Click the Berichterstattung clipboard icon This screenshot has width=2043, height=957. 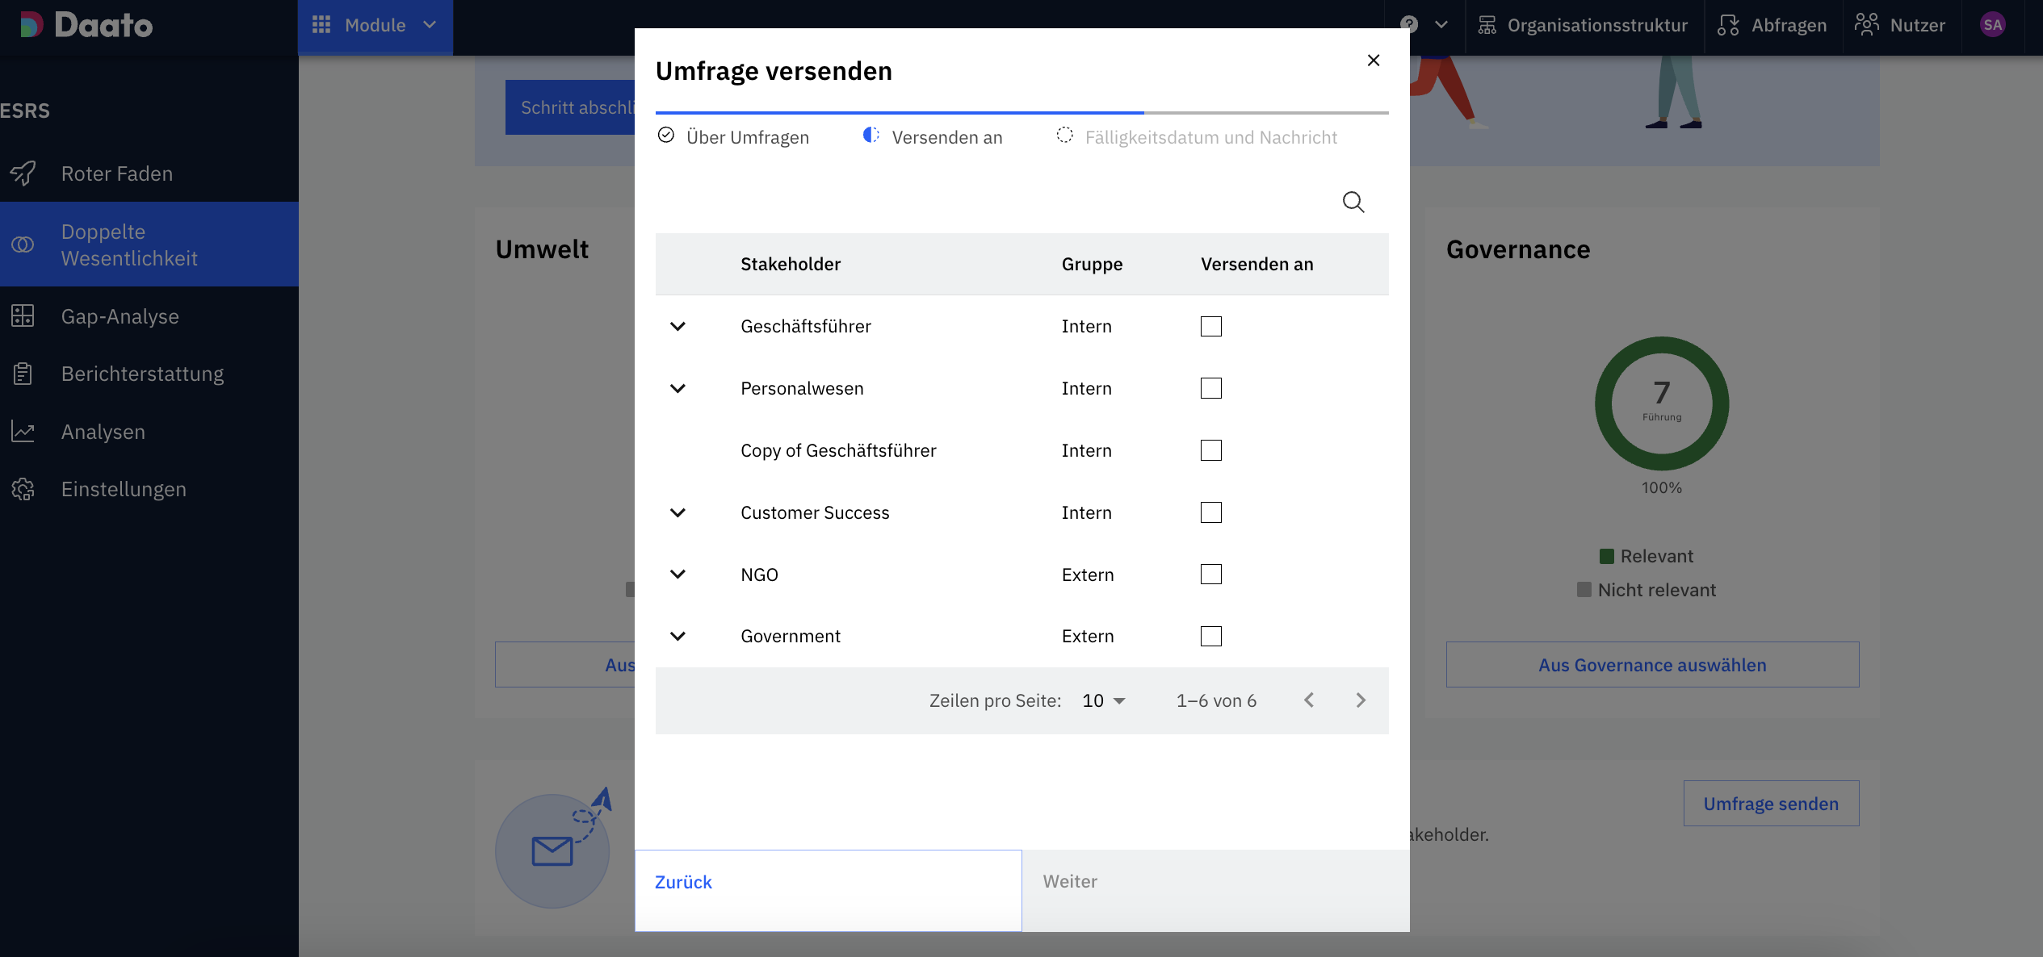(23, 374)
